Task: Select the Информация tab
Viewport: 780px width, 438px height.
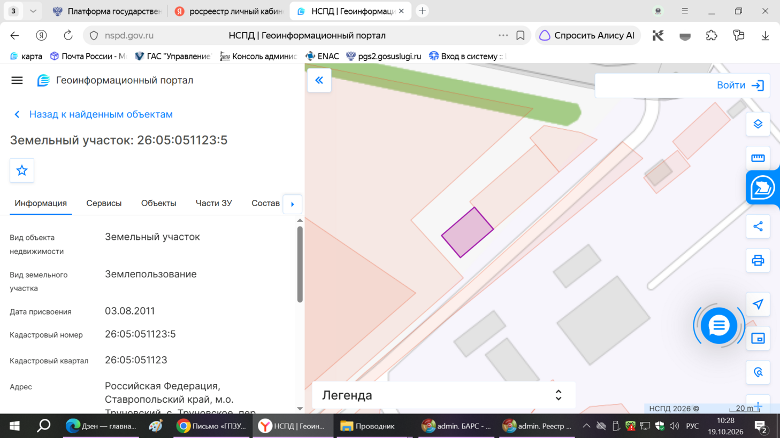Action: click(41, 203)
